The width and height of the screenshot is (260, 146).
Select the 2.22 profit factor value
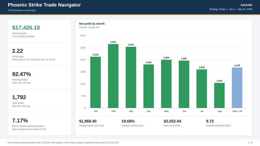coord(17,51)
